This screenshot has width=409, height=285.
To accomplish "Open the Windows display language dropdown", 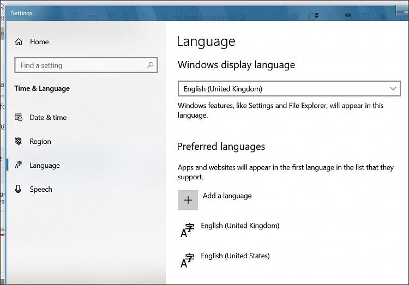I will [289, 89].
